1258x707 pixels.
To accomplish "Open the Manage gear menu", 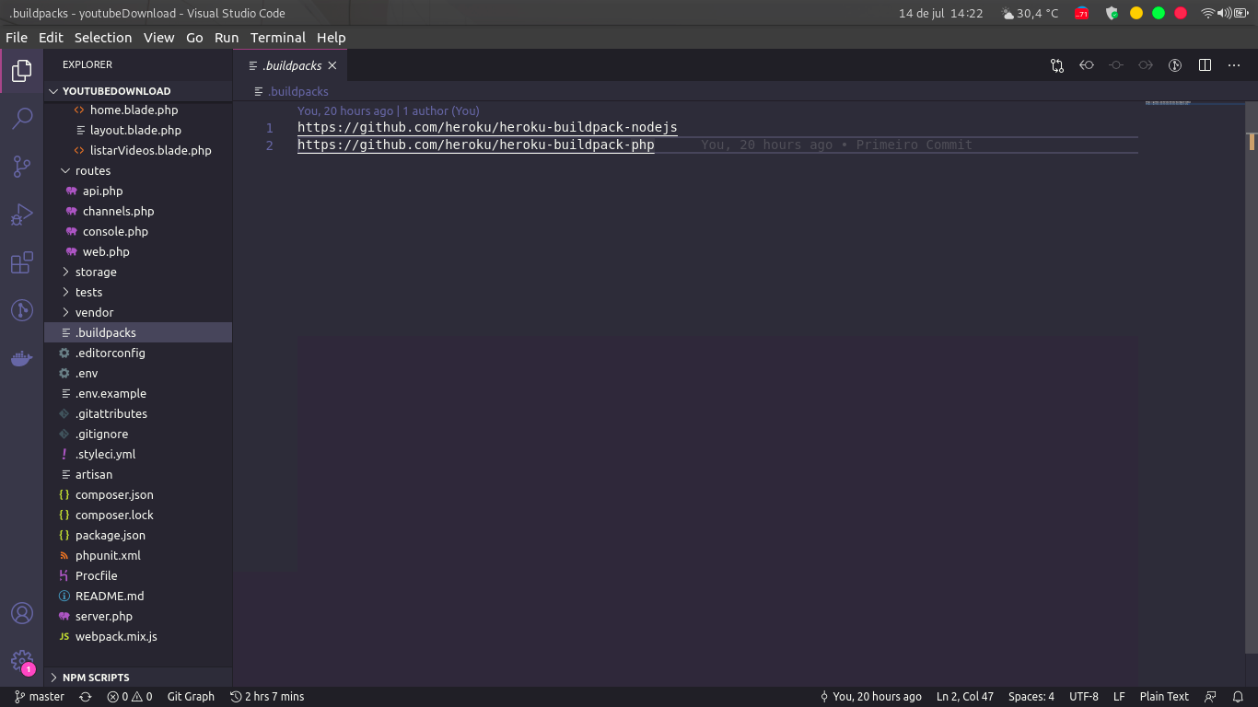I will point(22,661).
